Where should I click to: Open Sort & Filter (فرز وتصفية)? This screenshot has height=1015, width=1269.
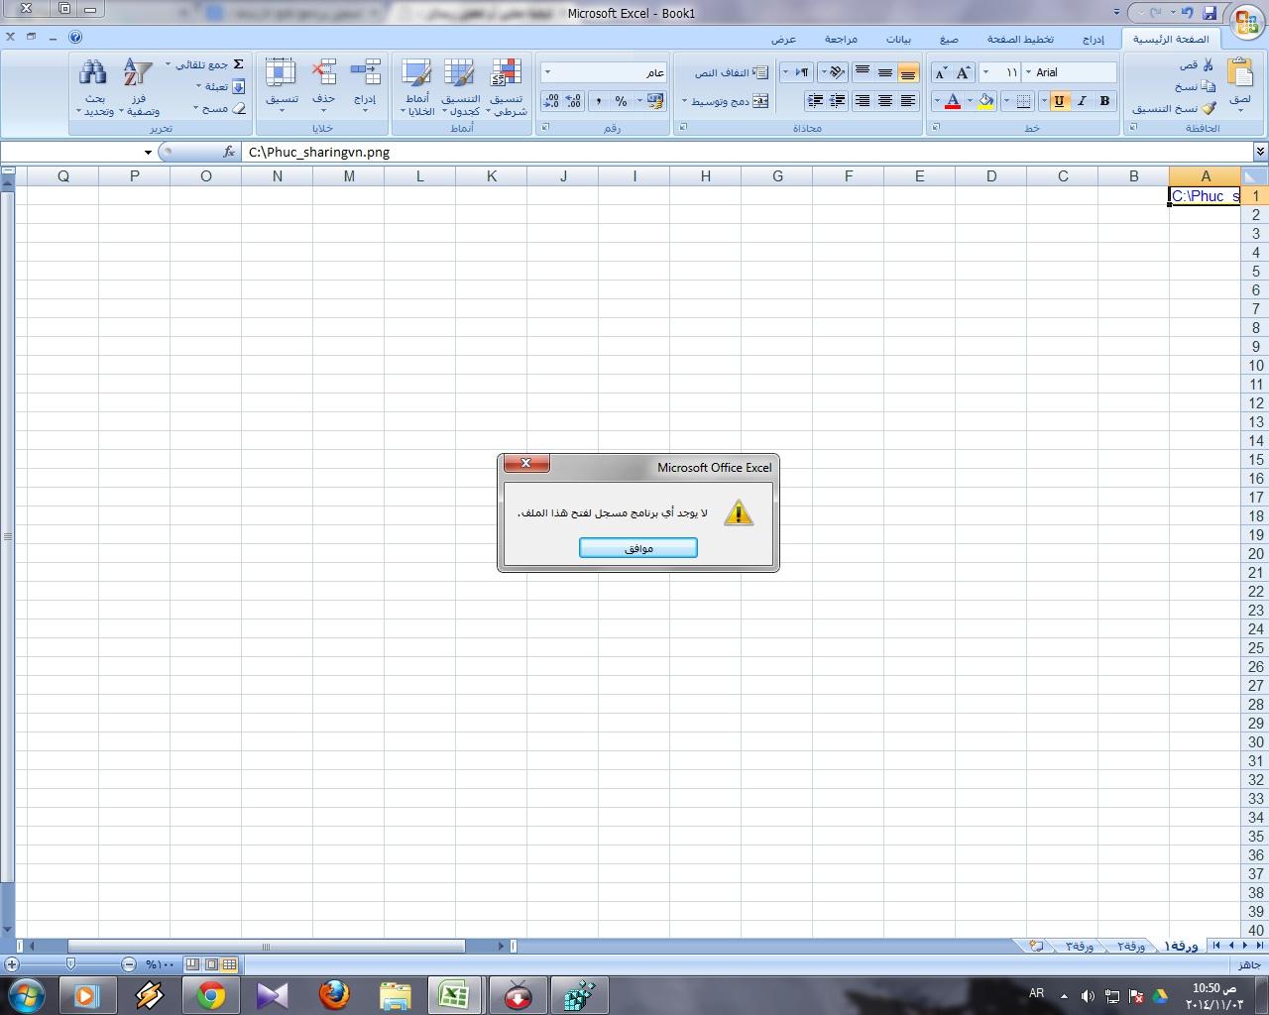click(138, 87)
